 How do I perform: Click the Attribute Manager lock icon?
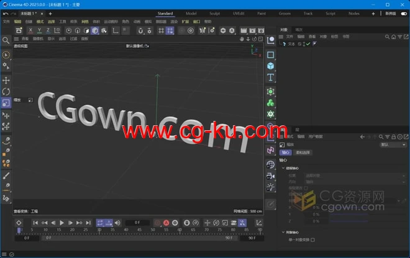click(x=393, y=136)
